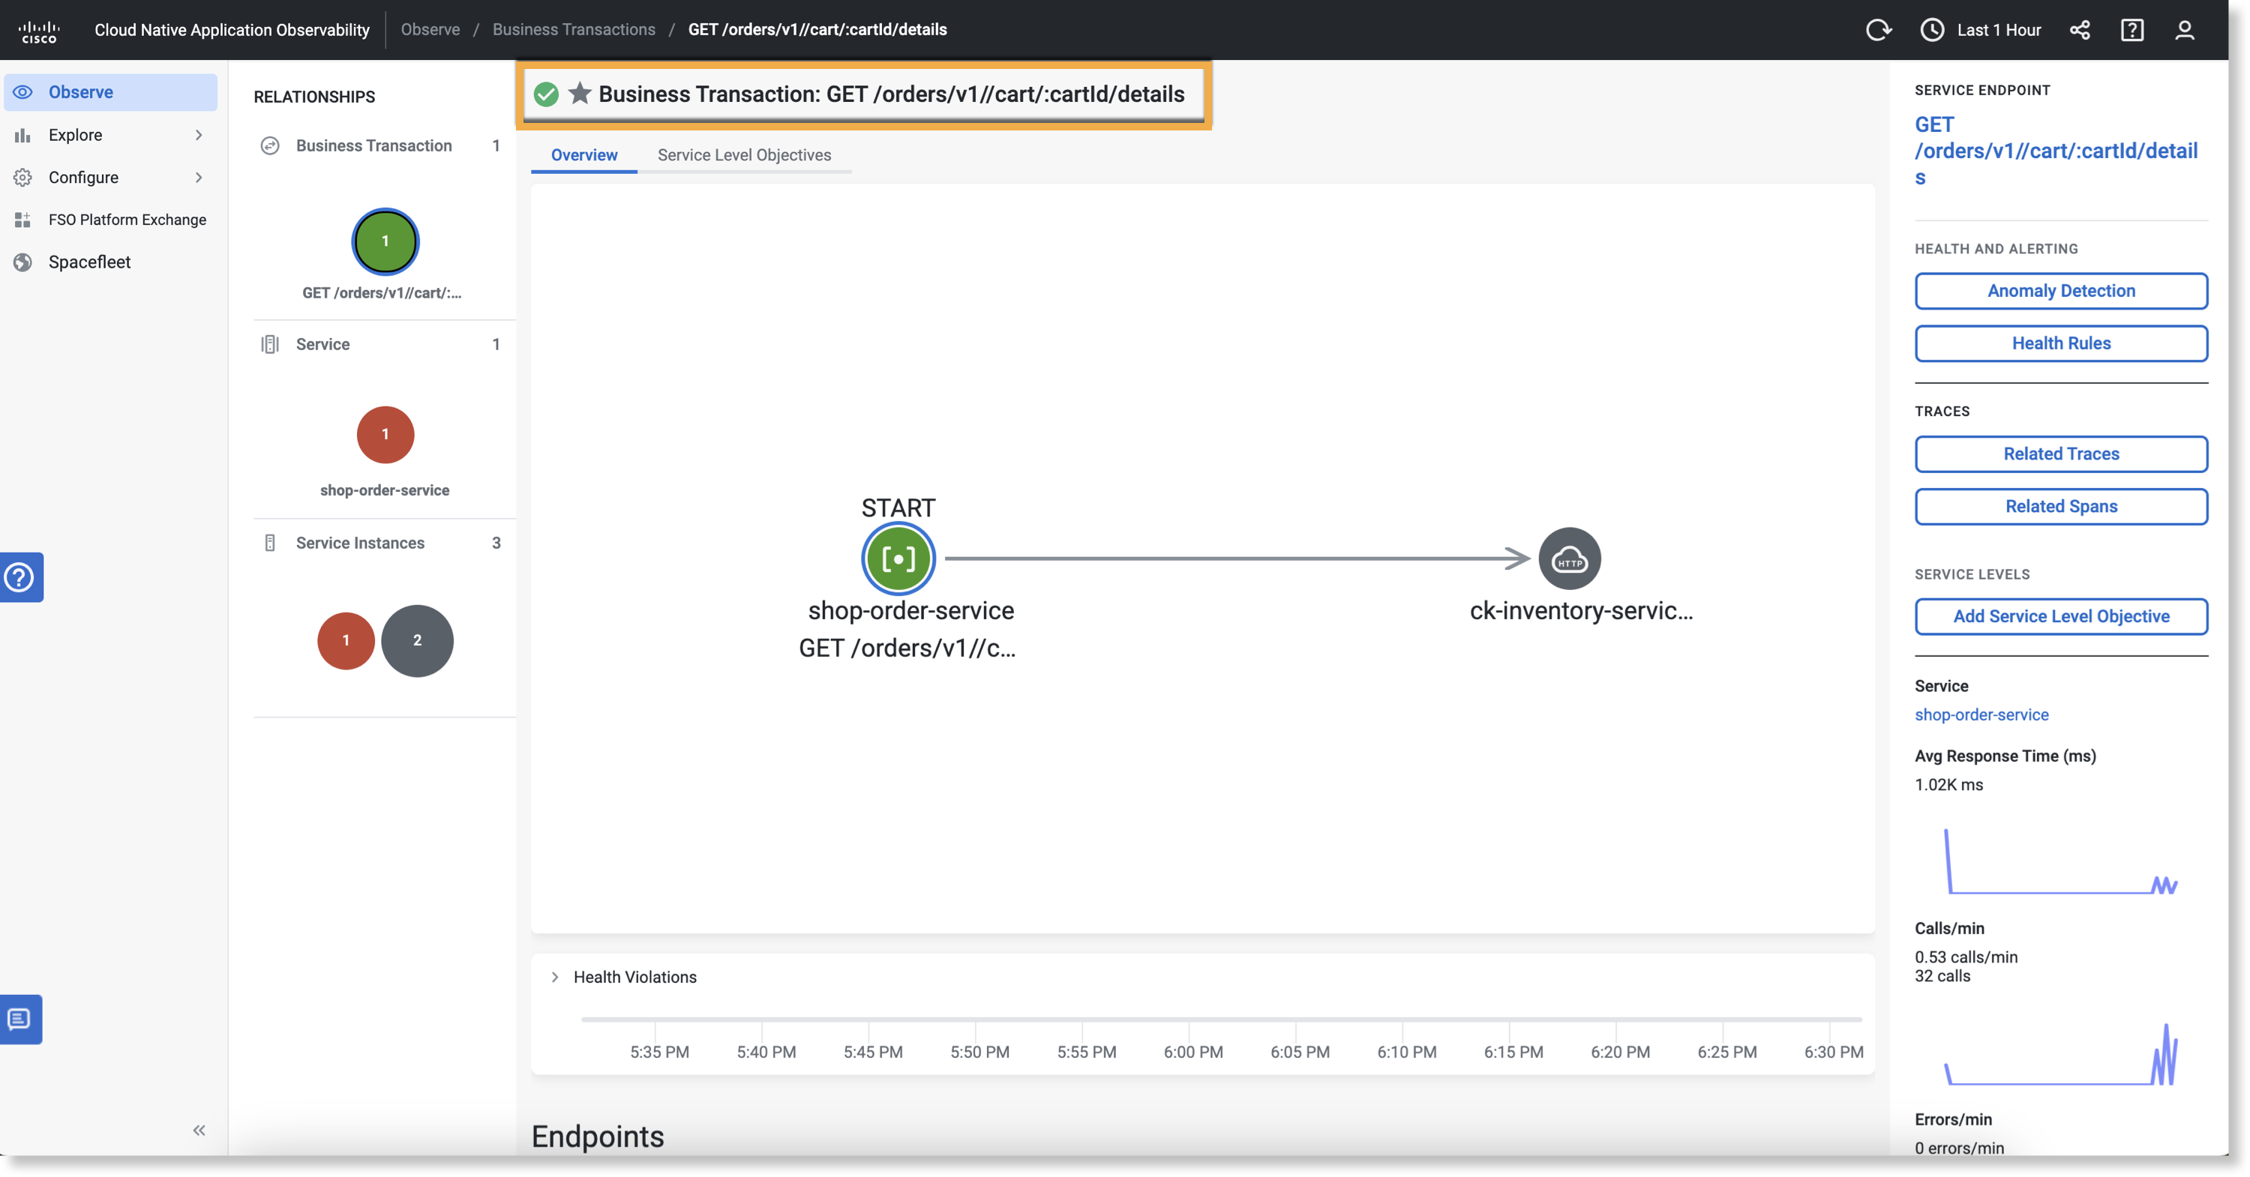Click the '1.02K ms' response time value

(x=1948, y=785)
